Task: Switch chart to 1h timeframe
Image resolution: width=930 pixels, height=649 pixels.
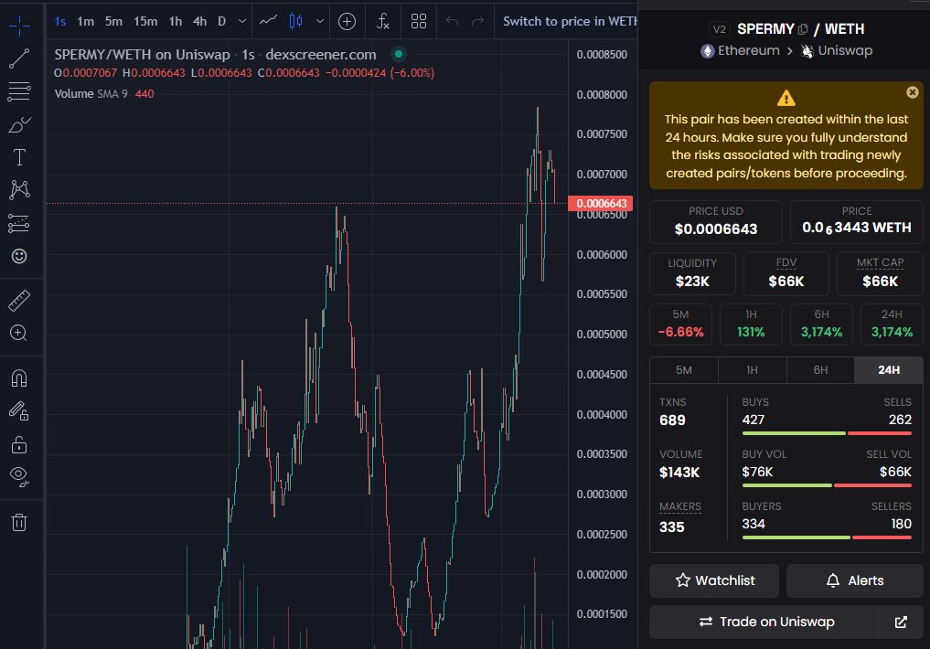Action: 175,21
